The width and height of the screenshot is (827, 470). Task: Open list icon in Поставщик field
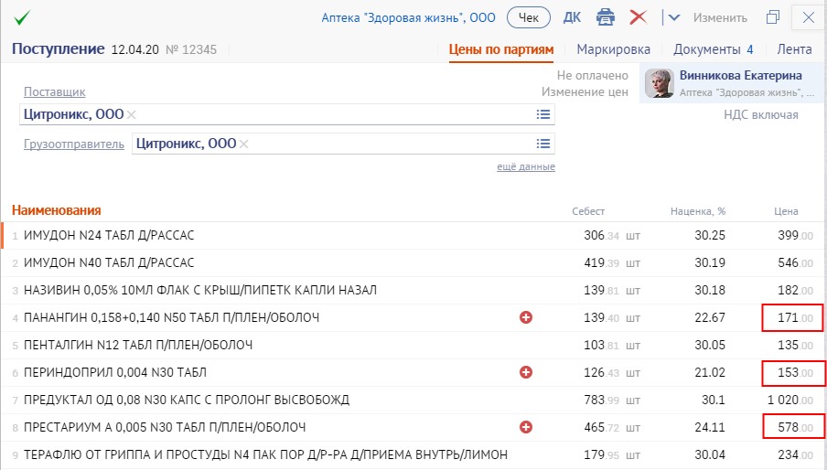coord(543,114)
